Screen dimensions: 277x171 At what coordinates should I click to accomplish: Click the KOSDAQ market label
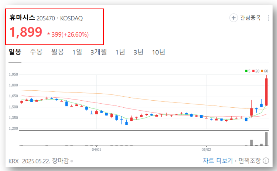click(72, 18)
